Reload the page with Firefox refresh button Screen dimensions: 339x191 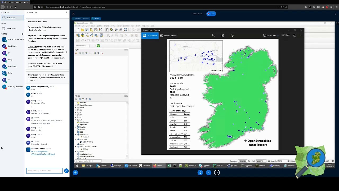[x=11, y=7]
